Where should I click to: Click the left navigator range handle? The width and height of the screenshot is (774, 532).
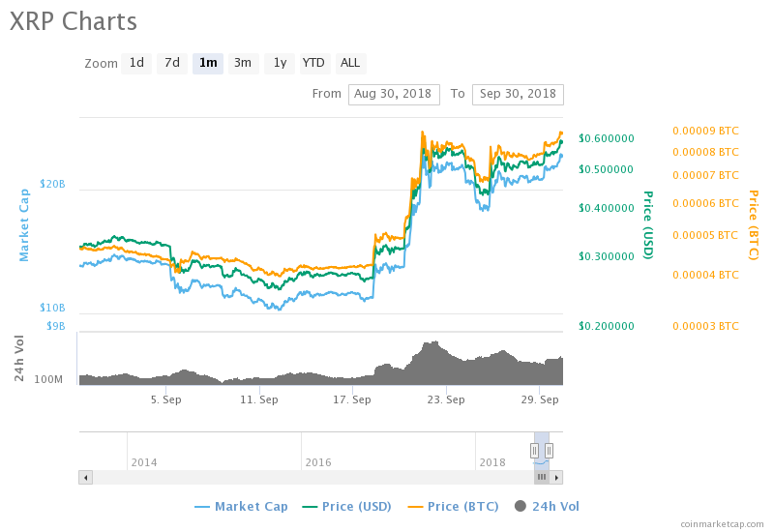[535, 451]
